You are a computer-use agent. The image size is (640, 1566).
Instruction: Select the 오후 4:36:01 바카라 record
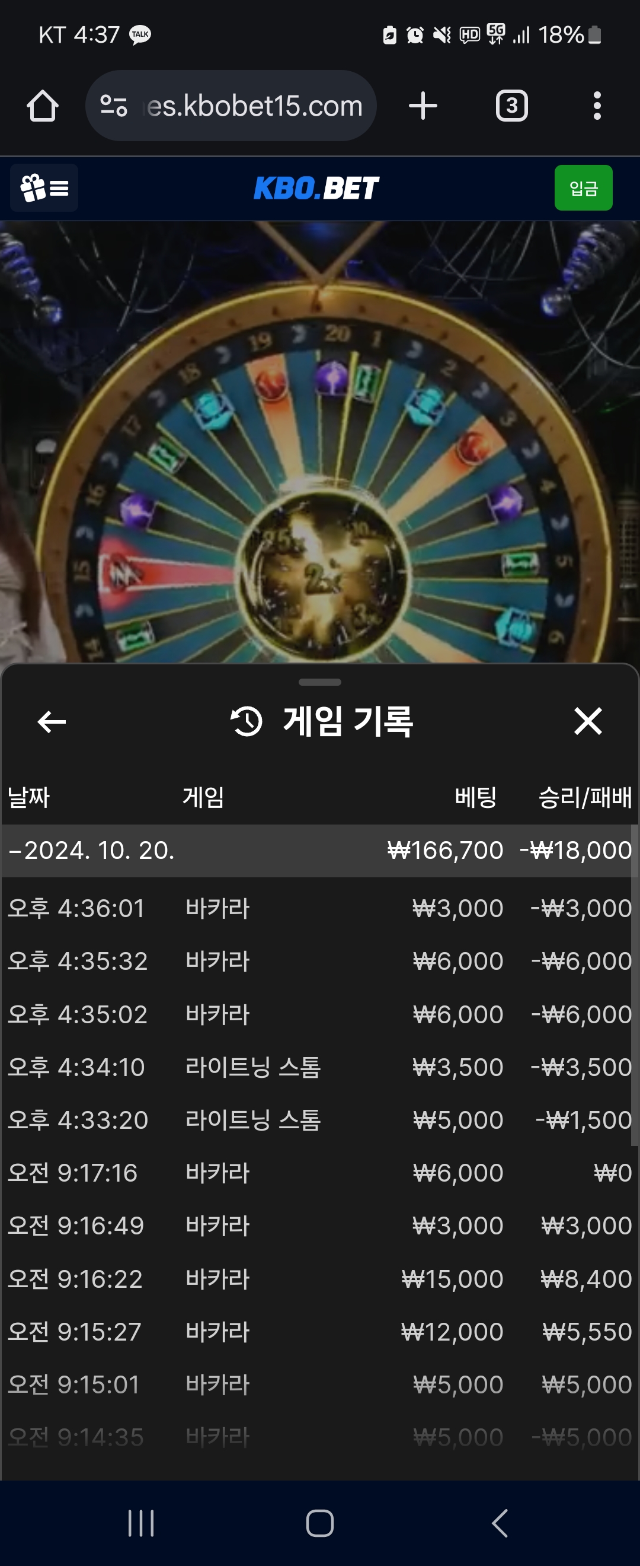(x=320, y=908)
